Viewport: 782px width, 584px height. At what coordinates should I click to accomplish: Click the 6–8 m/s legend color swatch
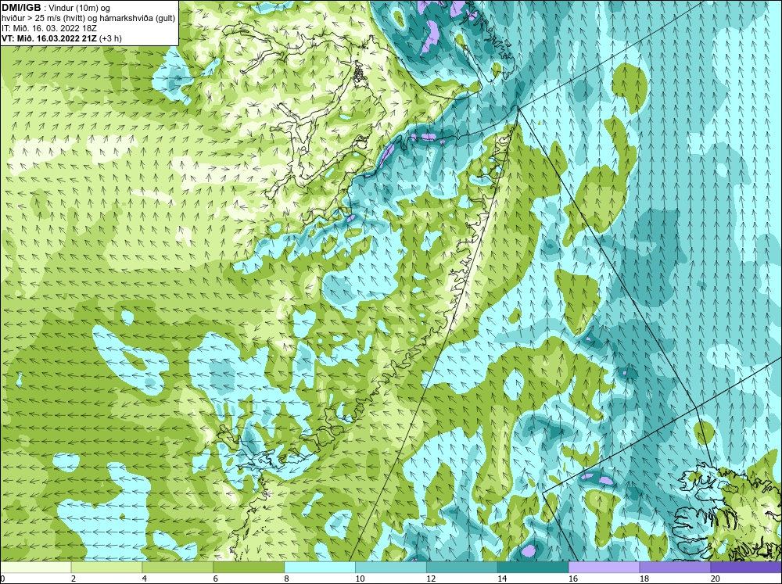click(x=249, y=568)
